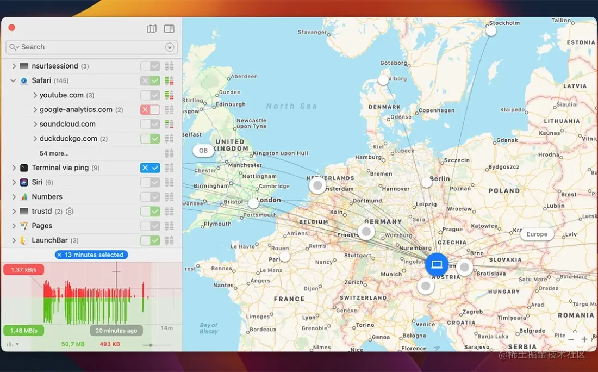598x372 pixels.
Task: Open the trustd gear settings icon
Action: point(70,212)
